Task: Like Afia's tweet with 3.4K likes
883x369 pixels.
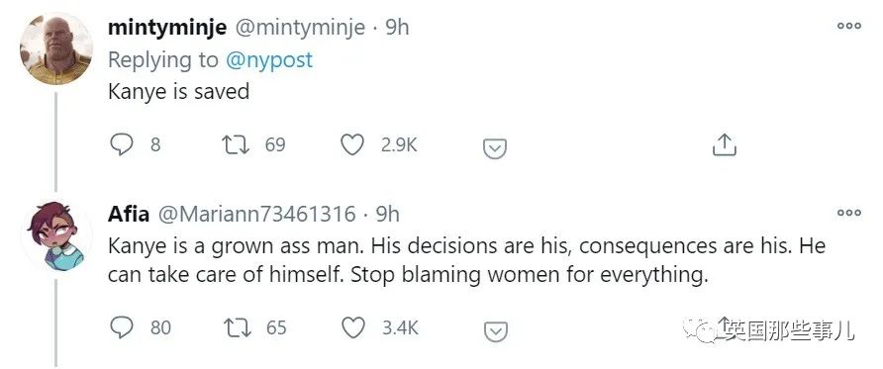Action: point(353,327)
